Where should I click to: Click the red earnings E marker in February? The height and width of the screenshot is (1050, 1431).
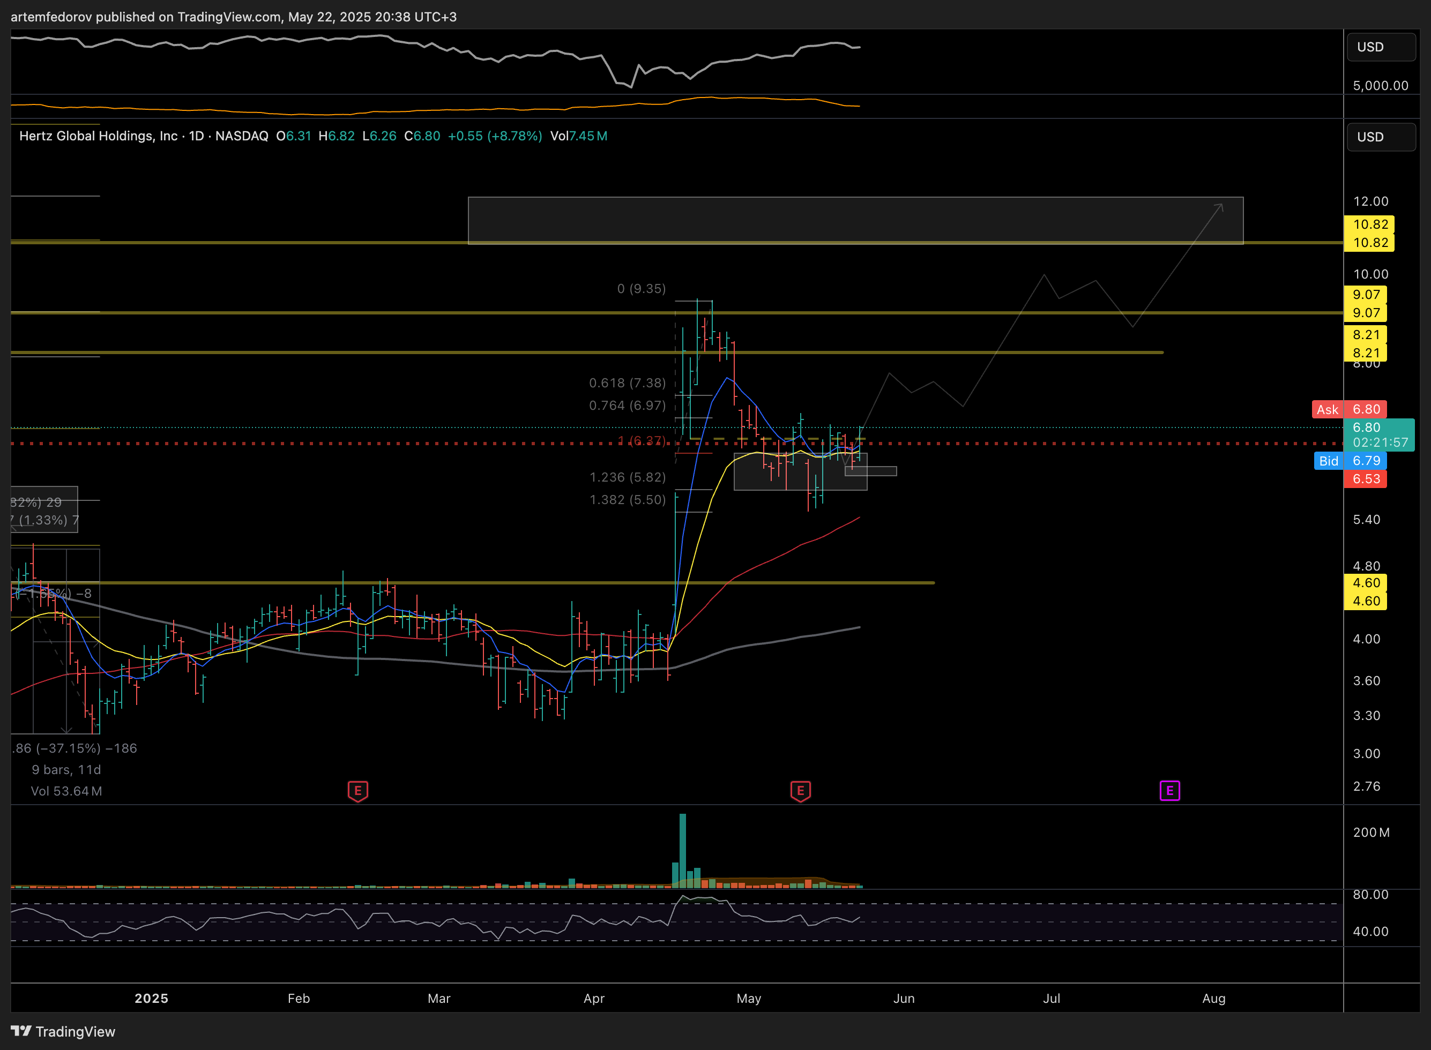click(x=358, y=791)
